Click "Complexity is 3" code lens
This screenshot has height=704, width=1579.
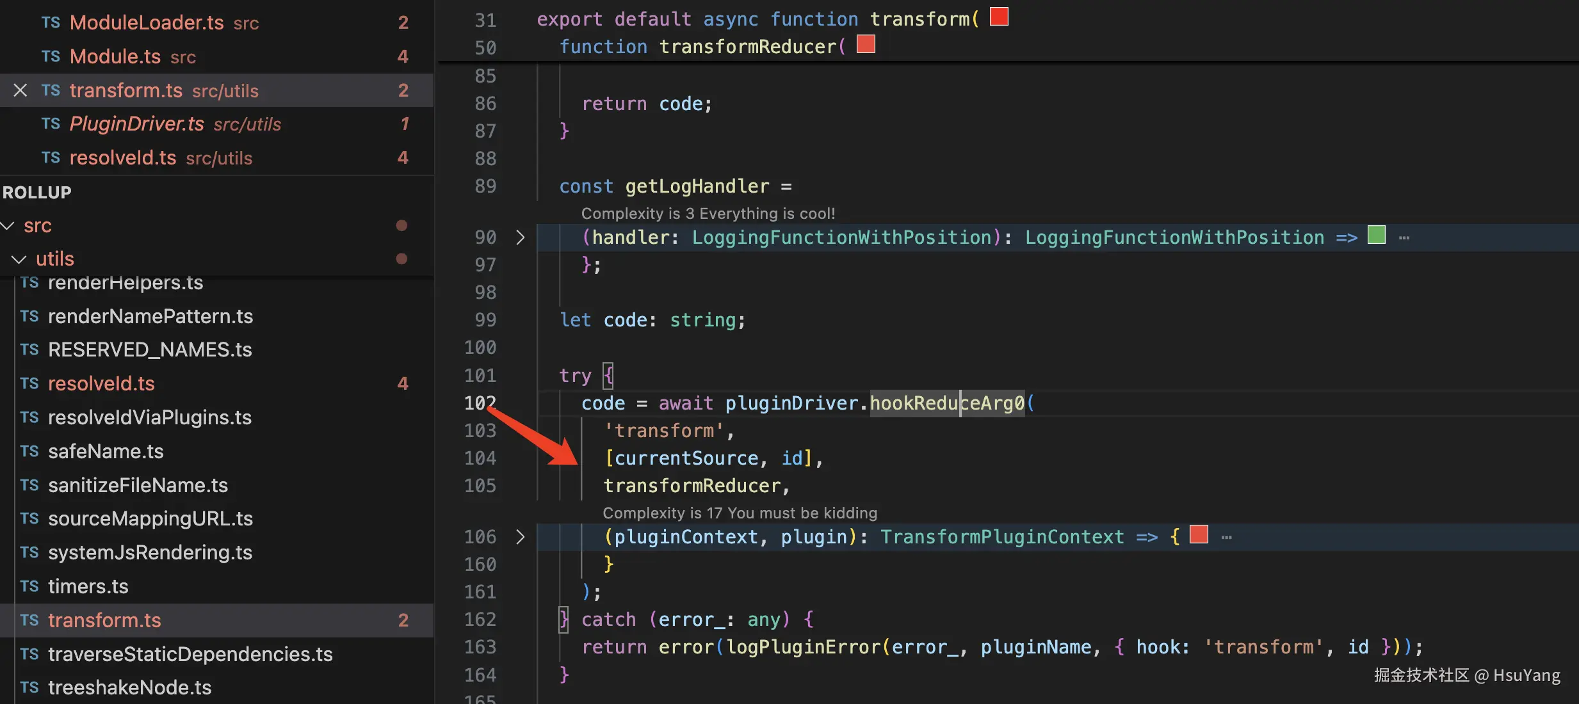coord(708,214)
